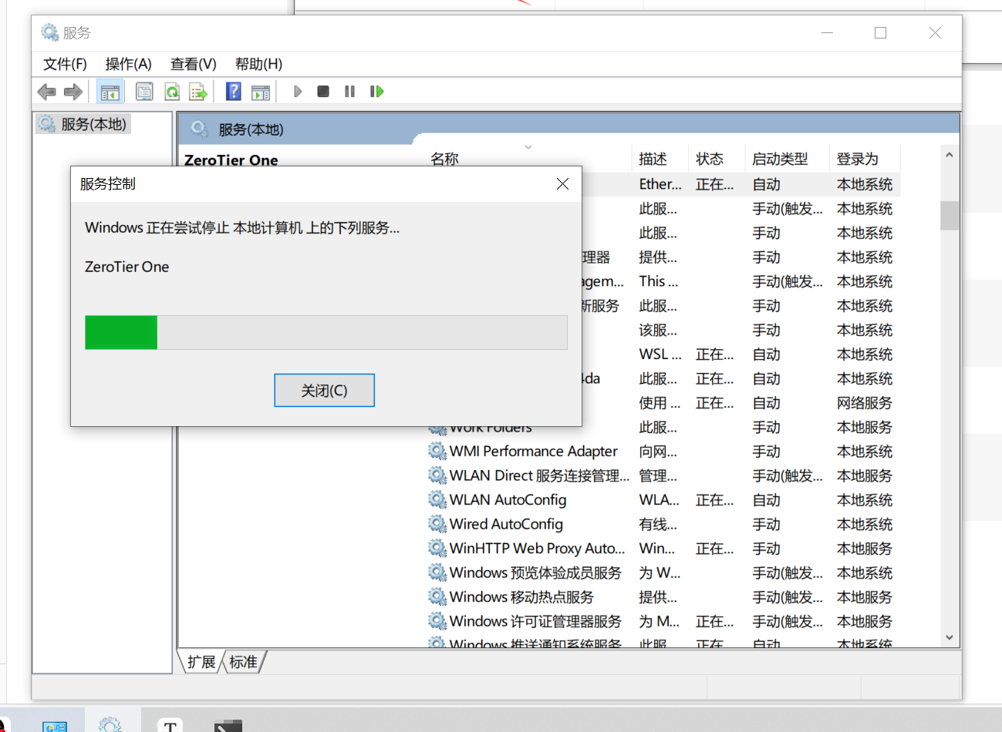Click the 管理... description cell

pyautogui.click(x=658, y=475)
